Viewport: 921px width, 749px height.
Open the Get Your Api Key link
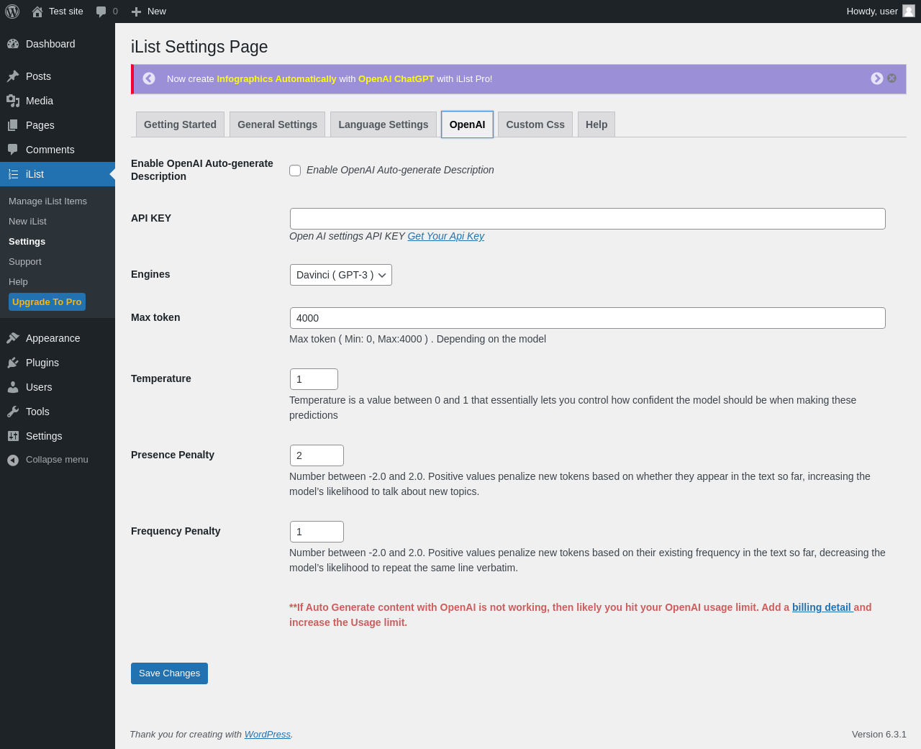click(x=446, y=236)
